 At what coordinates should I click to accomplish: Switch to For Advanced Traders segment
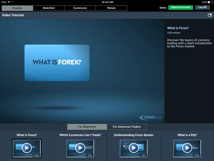tap(127, 127)
